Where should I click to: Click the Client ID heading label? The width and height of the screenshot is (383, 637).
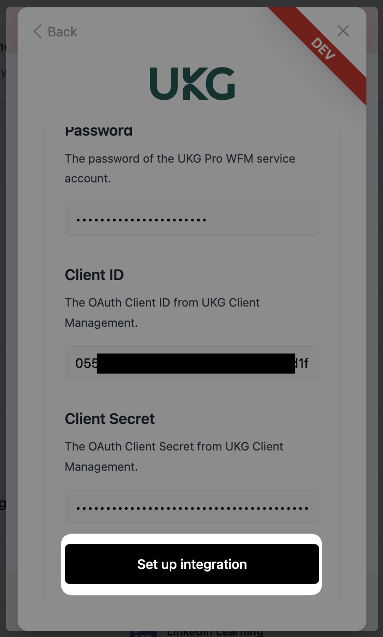tap(94, 275)
